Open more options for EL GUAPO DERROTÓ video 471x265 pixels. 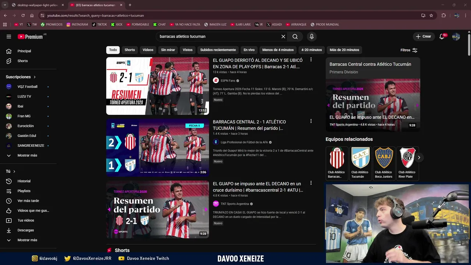tap(311, 60)
